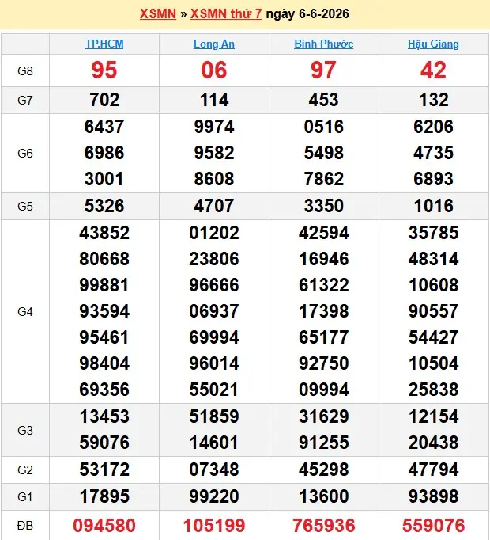Select the G1 row label
Viewport: 490px width, 540px height.
tap(25, 496)
